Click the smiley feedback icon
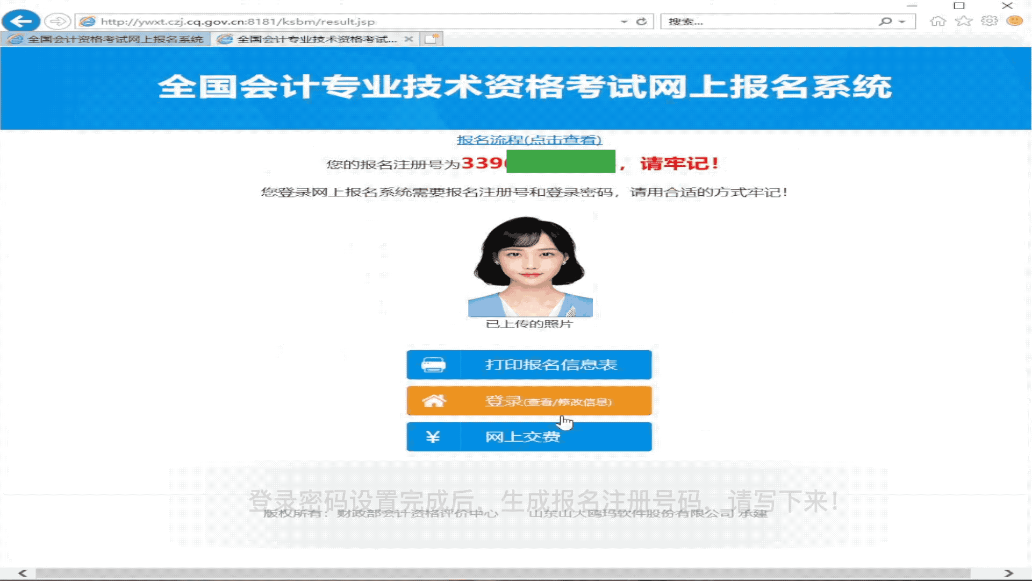 click(1014, 21)
